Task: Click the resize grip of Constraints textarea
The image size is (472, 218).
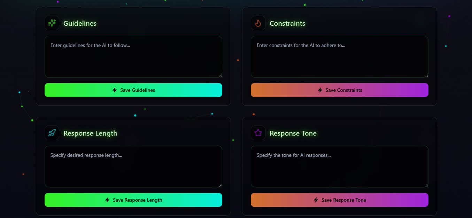Action: pyautogui.click(x=426, y=75)
